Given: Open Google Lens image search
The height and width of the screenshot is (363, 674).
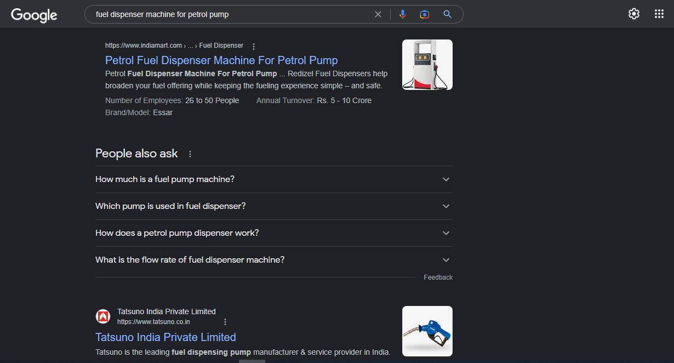Looking at the screenshot, I should pyautogui.click(x=425, y=14).
